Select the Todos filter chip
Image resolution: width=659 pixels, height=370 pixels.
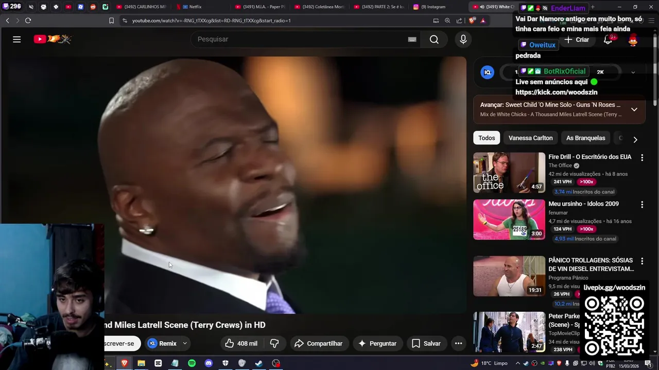pyautogui.click(x=487, y=138)
